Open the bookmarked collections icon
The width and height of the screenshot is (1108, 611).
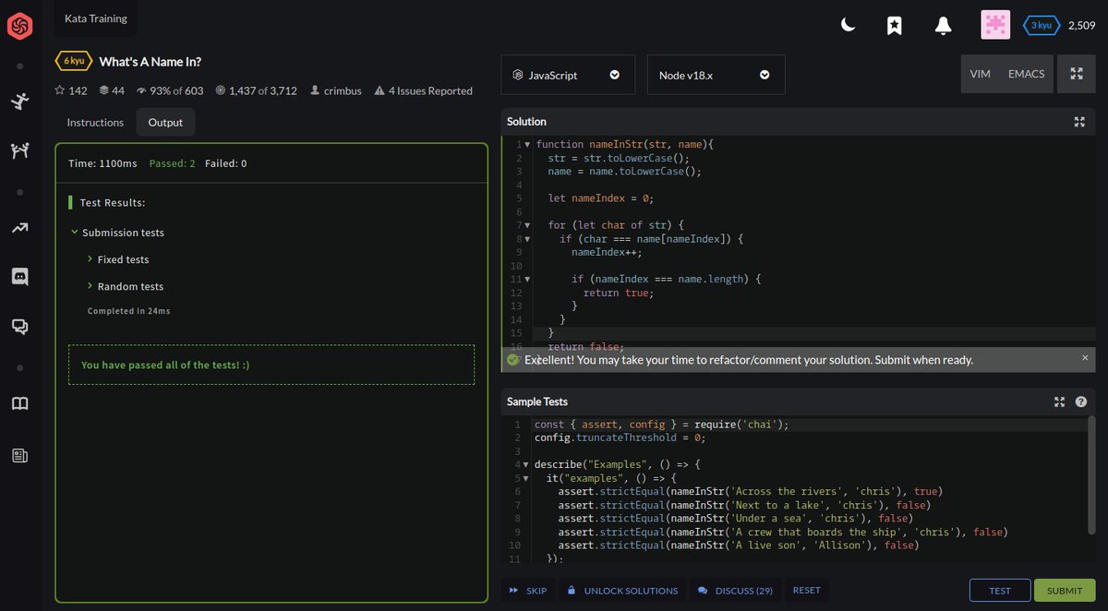coord(894,26)
